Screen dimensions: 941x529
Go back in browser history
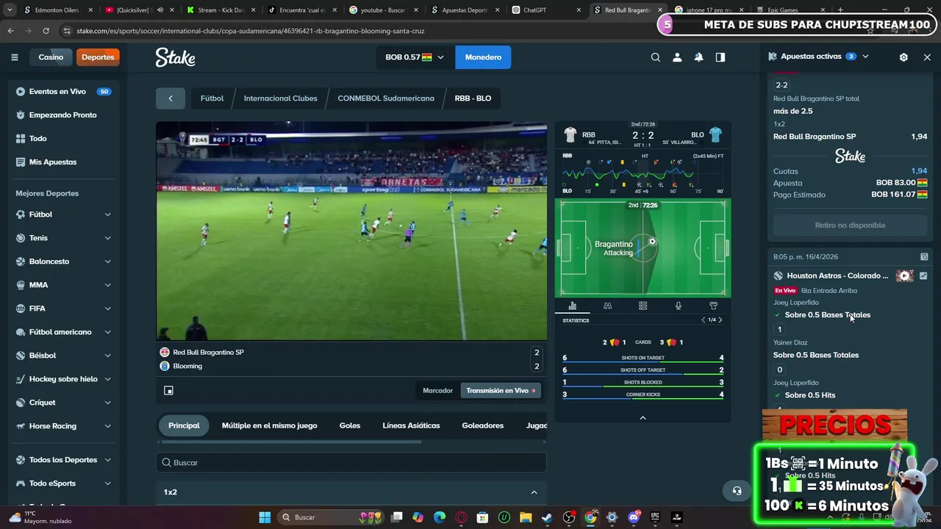coord(10,31)
